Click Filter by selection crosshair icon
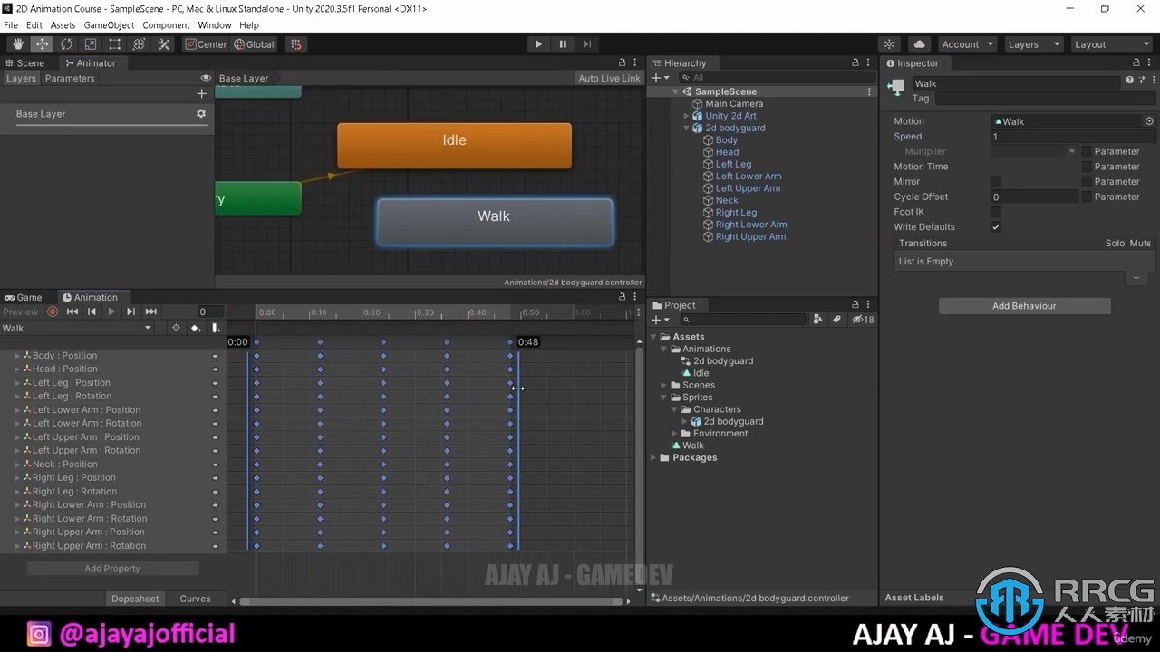Screen dimensions: 1160x652 pos(176,328)
